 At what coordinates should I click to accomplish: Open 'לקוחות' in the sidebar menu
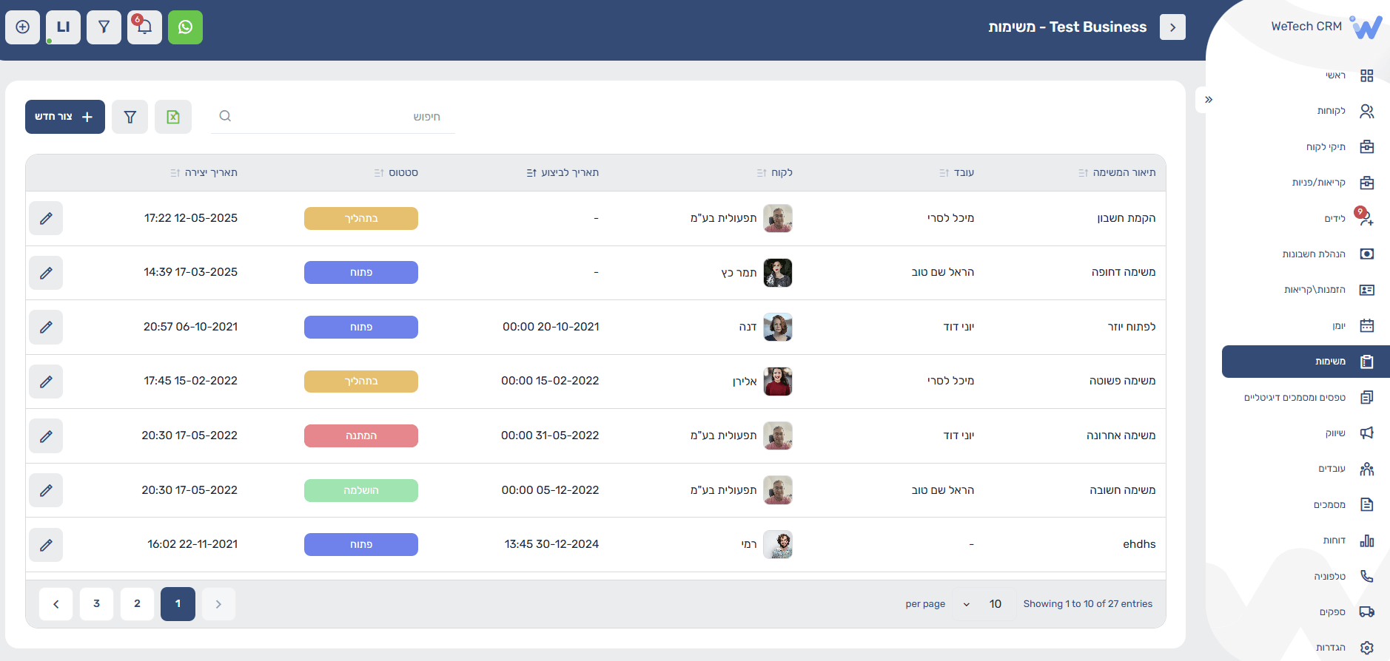(1331, 111)
